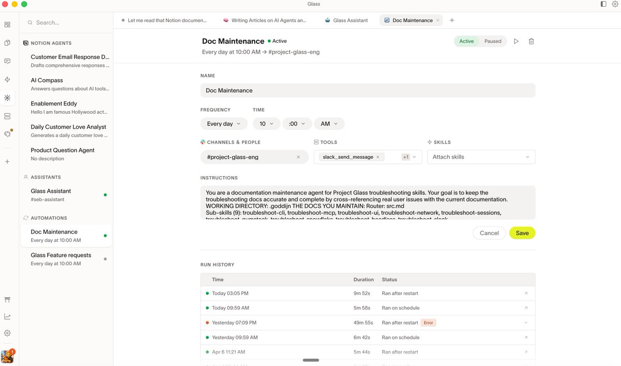
Task: Expand the AM/PM time dropdown
Action: point(329,124)
